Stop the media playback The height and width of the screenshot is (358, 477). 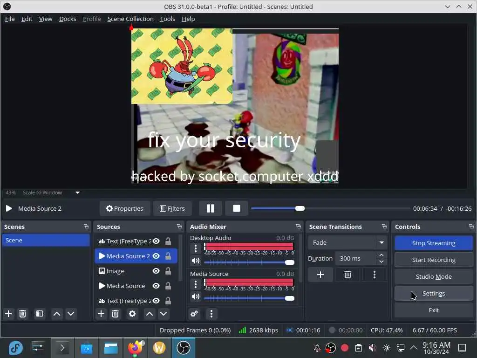click(236, 208)
